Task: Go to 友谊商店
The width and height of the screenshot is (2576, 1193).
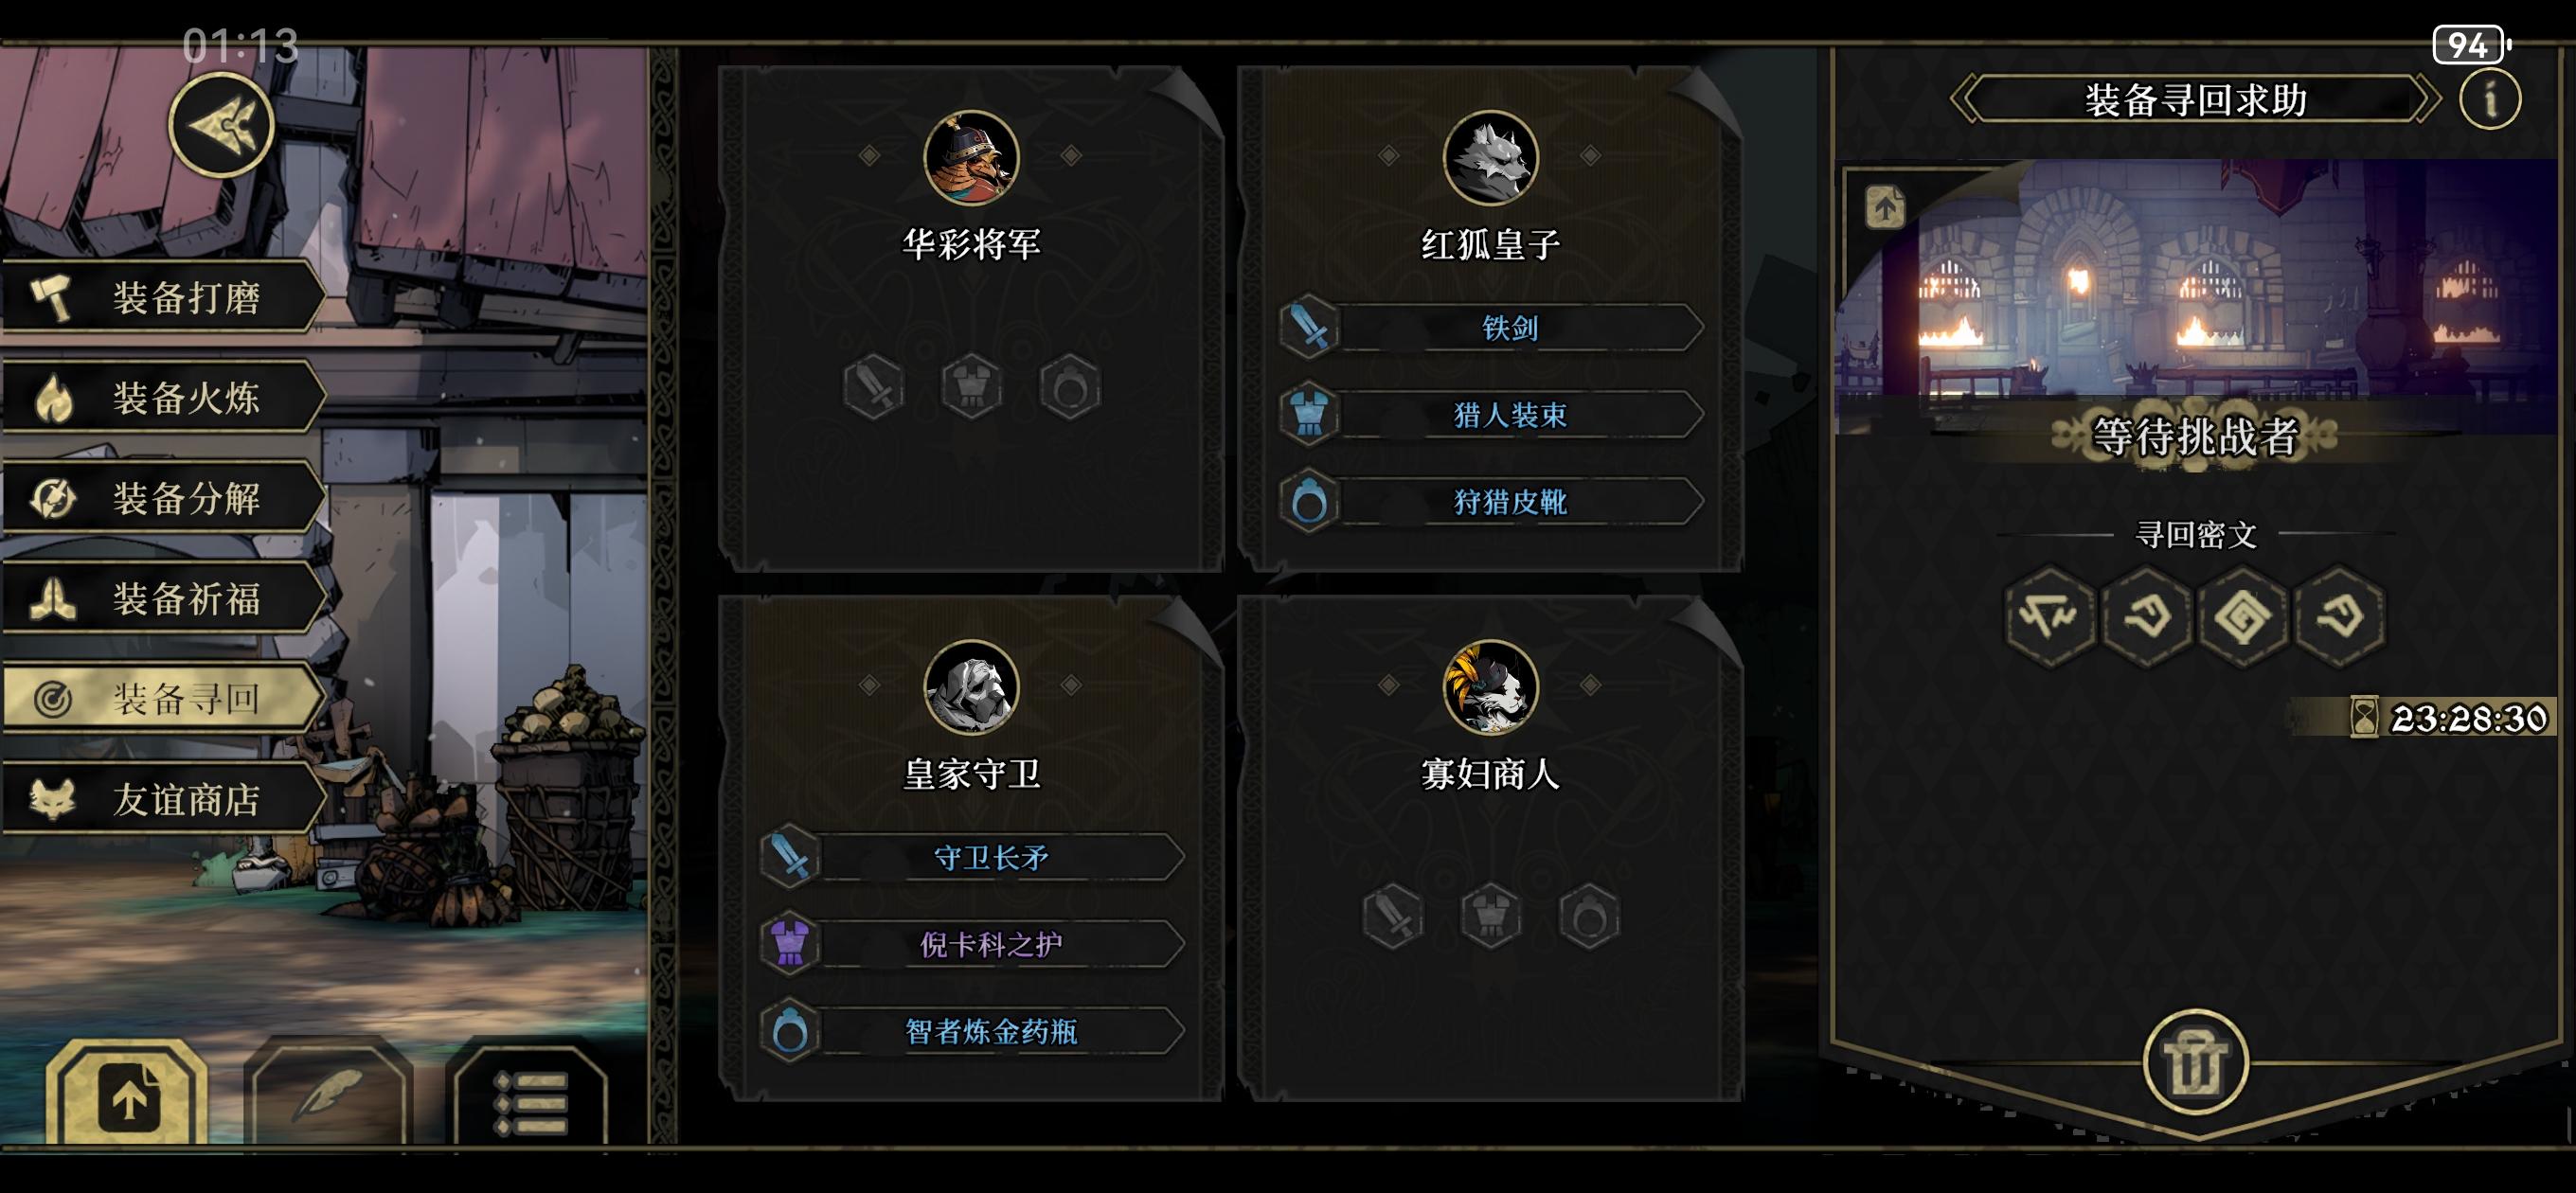Action: coord(163,799)
